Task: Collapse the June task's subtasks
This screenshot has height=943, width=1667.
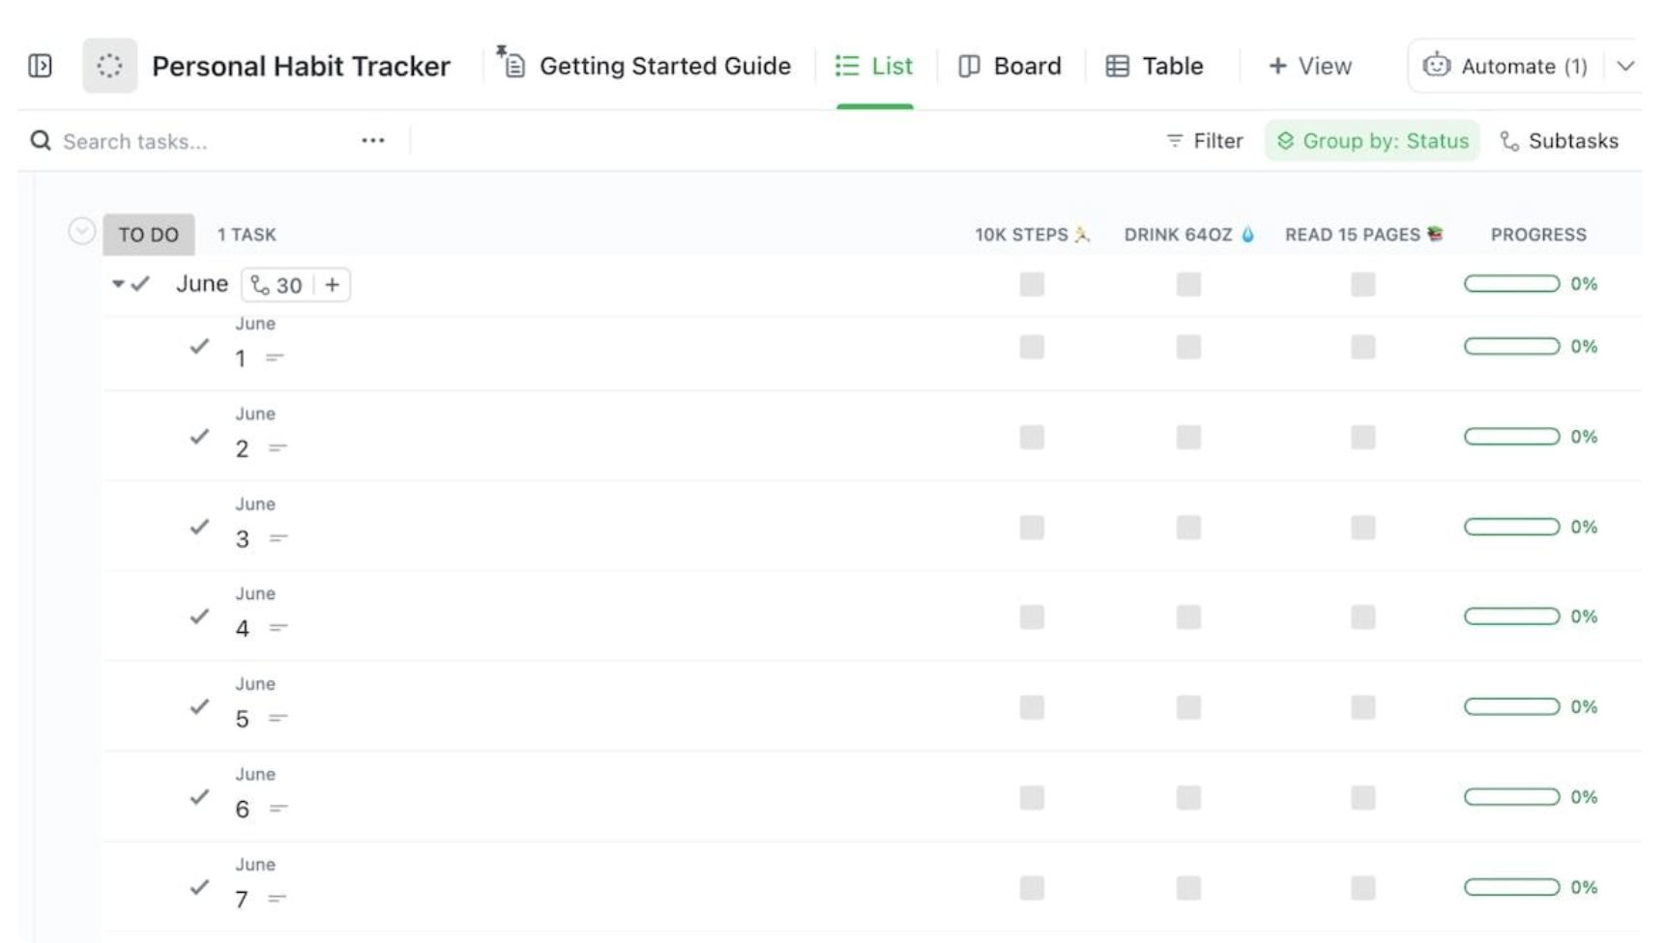Action: tap(117, 283)
